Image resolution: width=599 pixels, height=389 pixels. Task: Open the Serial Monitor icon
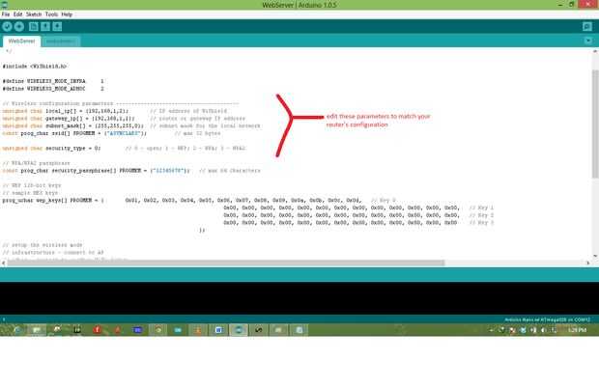coord(587,26)
